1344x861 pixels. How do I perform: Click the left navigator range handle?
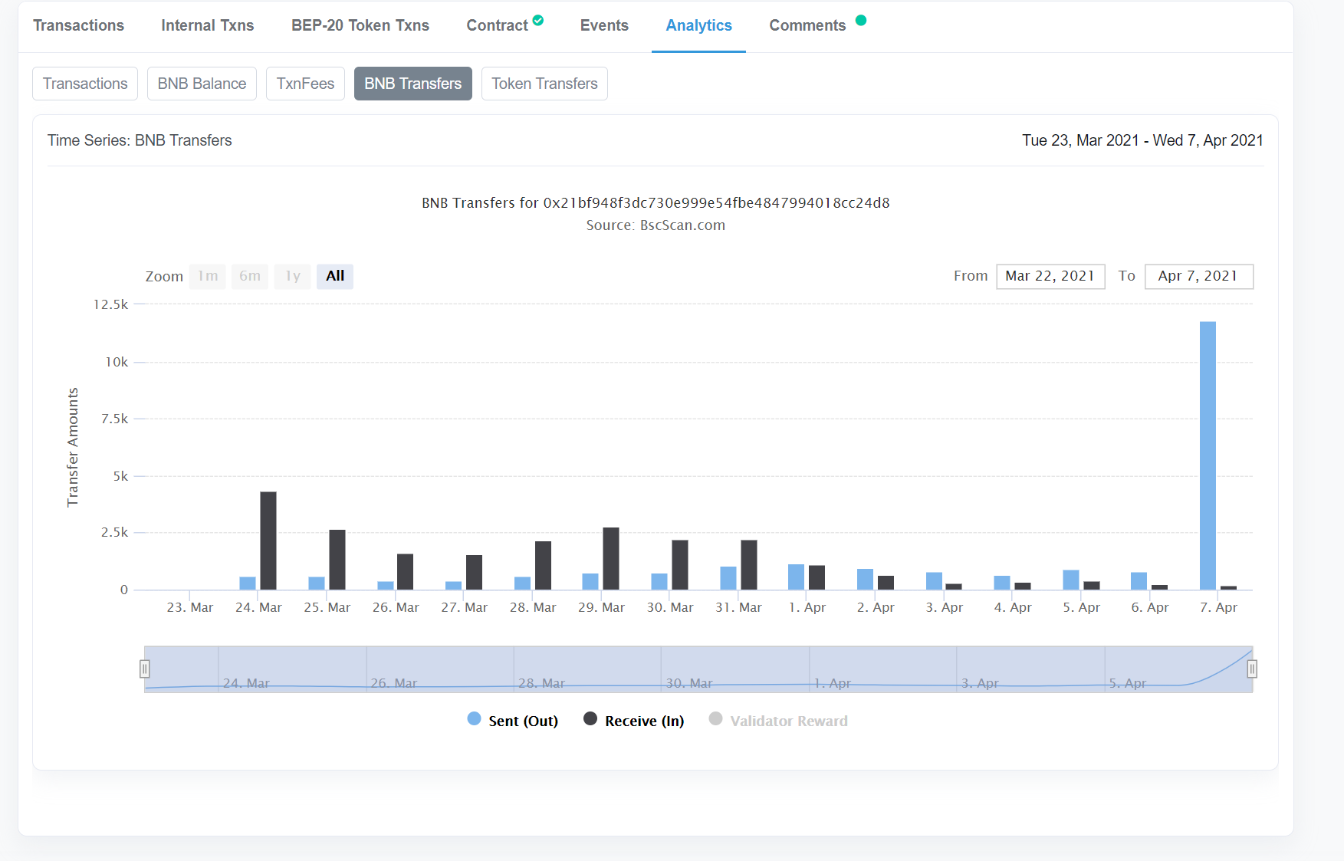[144, 669]
